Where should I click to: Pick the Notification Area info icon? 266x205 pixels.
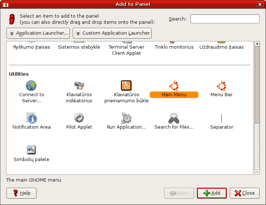click(x=32, y=118)
